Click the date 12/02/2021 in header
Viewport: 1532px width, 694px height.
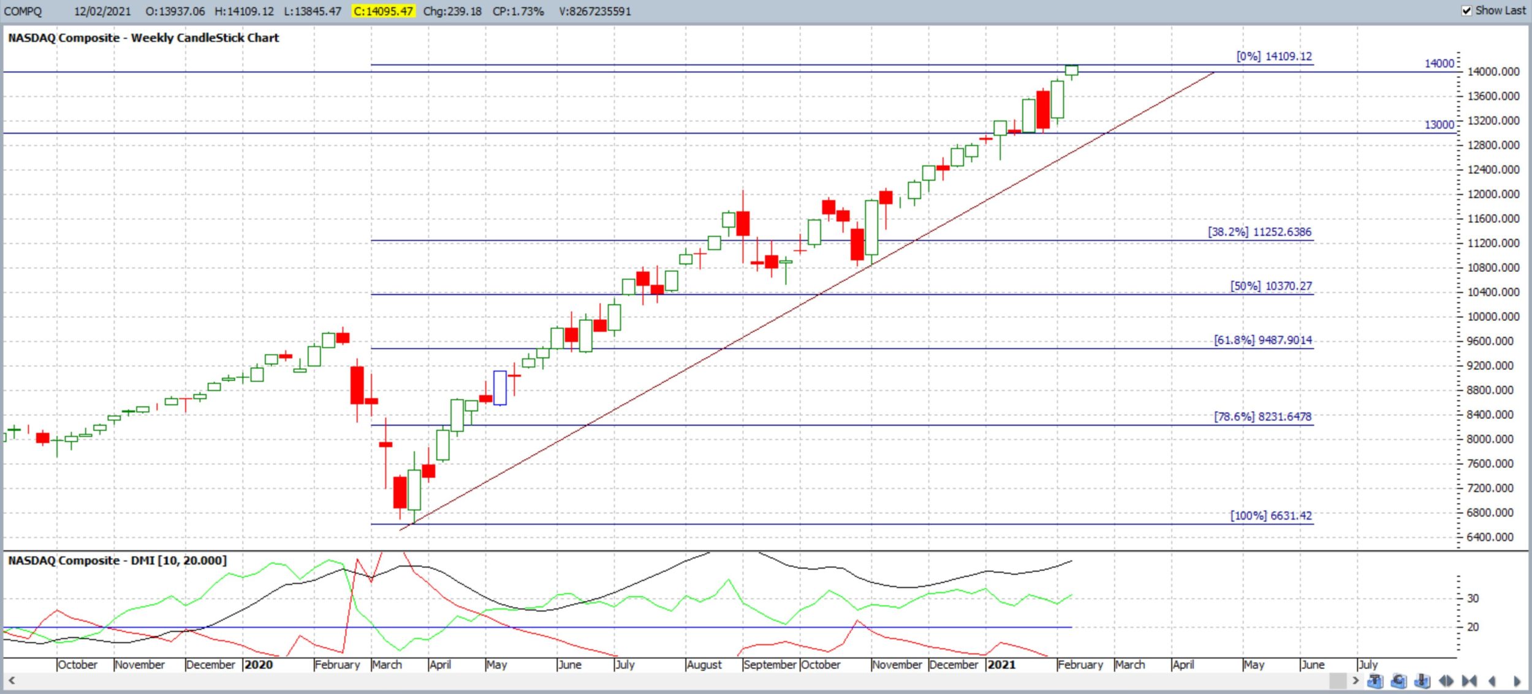coord(102,11)
